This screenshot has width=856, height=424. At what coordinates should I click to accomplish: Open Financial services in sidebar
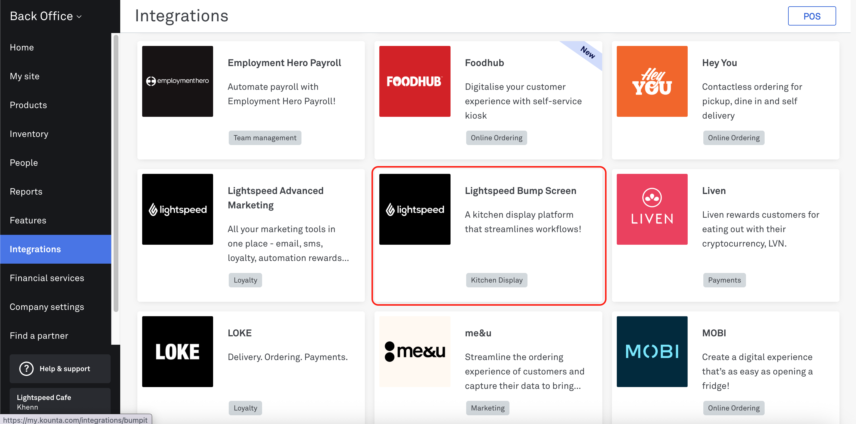click(56, 278)
